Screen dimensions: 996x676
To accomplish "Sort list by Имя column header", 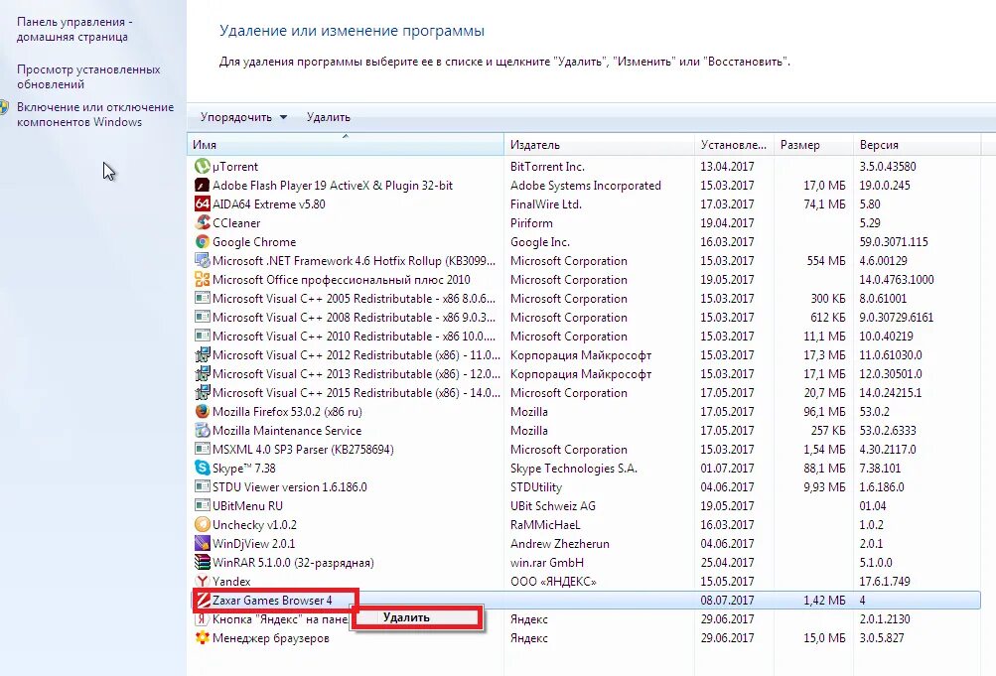I will point(346,145).
